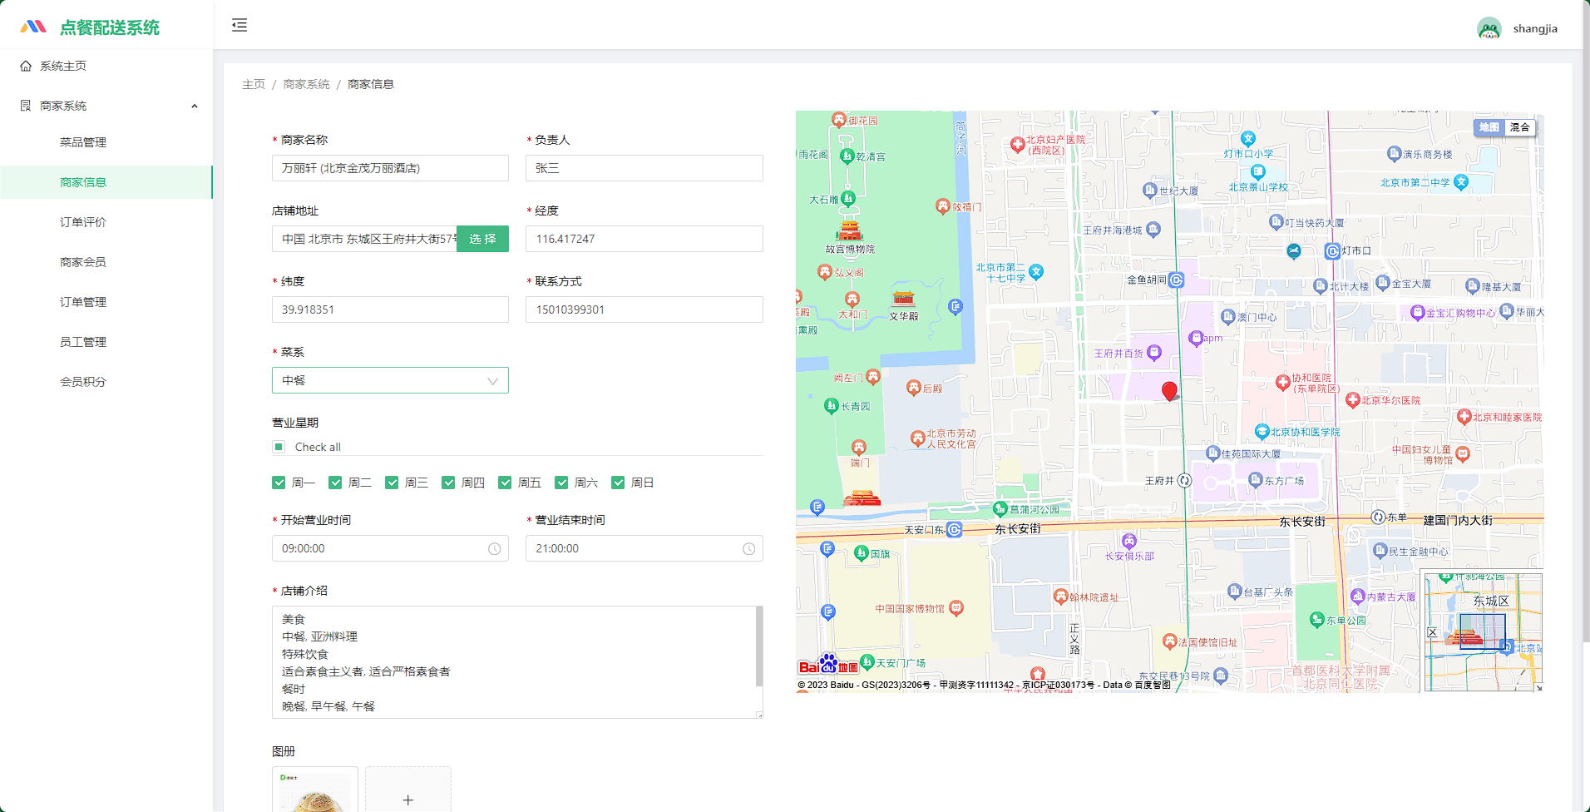The height and width of the screenshot is (812, 1590).
Task: Click the 选择 address button
Action: click(x=482, y=239)
